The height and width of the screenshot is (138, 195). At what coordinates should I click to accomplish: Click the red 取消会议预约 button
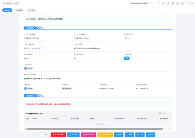click(58, 135)
